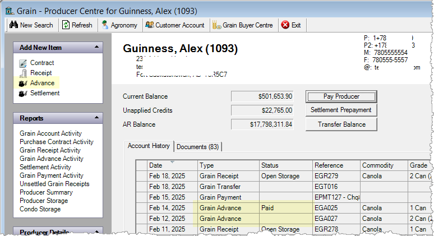434x236 pixels.
Task: Toggle sort arrow on Date column
Action: (x=172, y=162)
